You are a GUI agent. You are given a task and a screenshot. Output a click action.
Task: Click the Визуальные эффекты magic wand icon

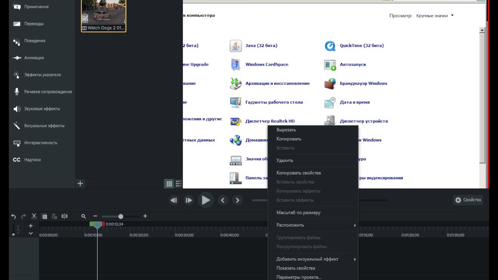(17, 126)
